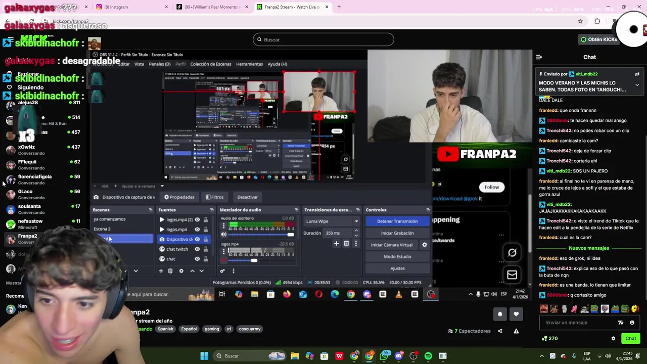Expand the pinned message chevron in chat

(637, 85)
